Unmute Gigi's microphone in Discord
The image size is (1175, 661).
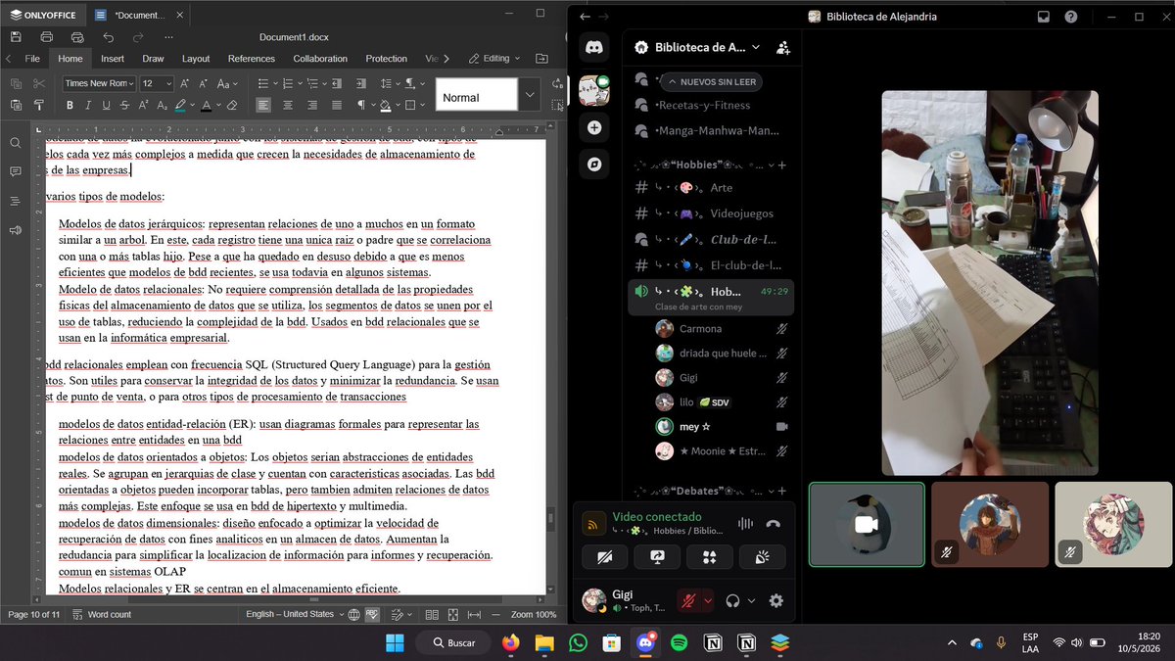(688, 600)
